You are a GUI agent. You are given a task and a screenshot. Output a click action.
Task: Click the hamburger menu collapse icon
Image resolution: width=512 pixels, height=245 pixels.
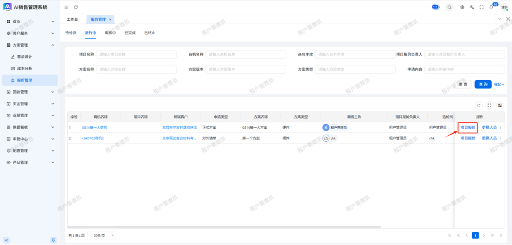click(x=66, y=7)
